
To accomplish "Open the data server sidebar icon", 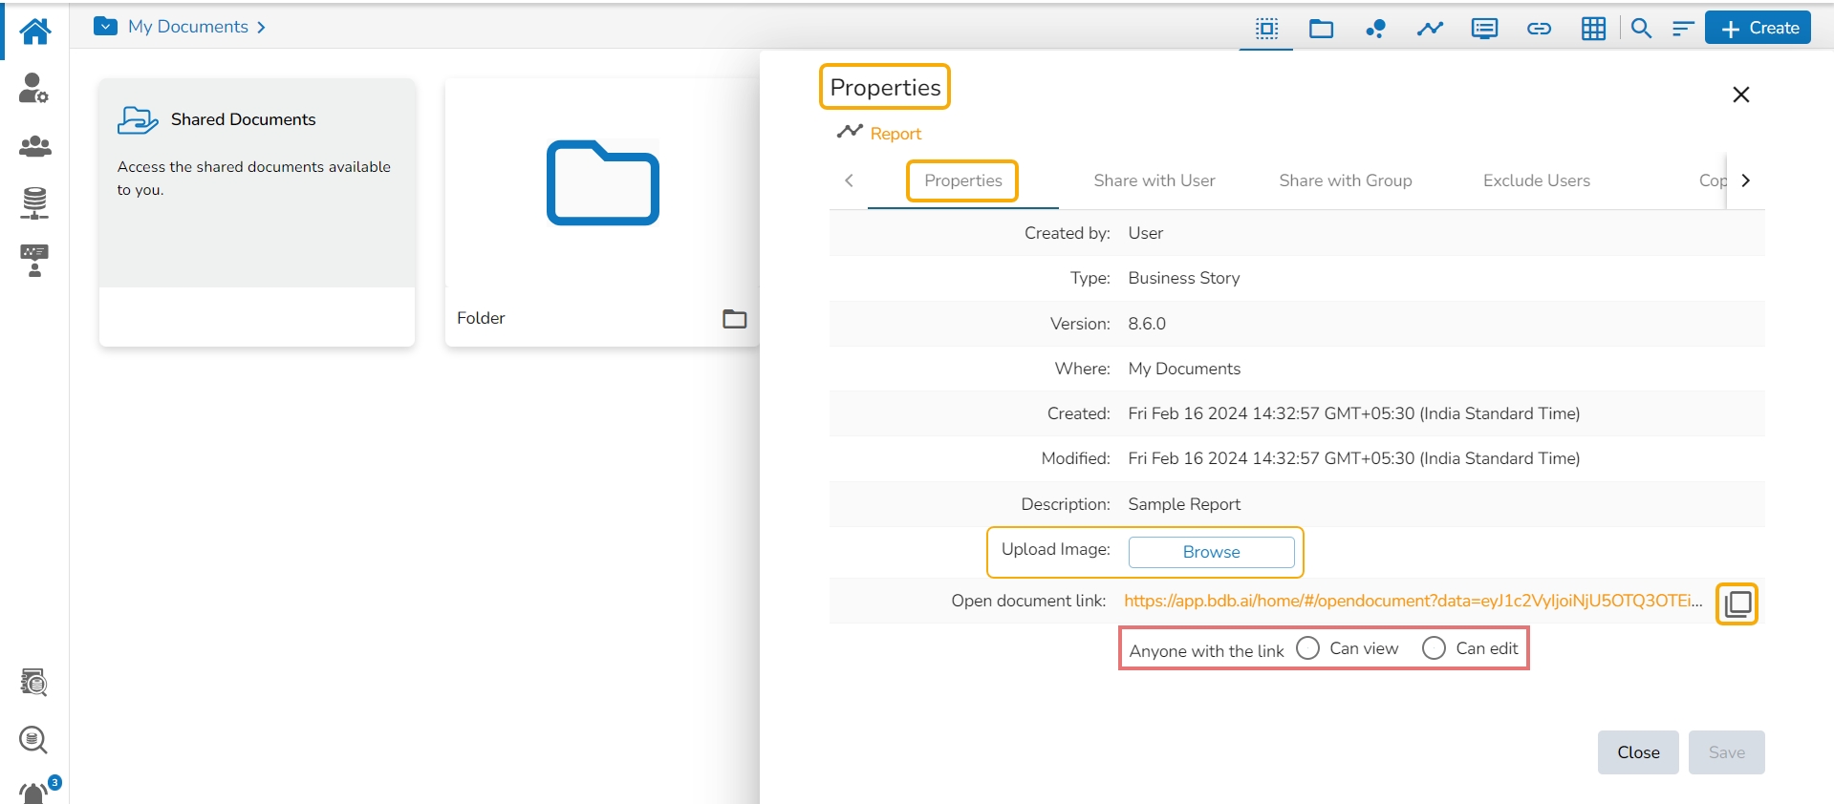I will pyautogui.click(x=34, y=202).
